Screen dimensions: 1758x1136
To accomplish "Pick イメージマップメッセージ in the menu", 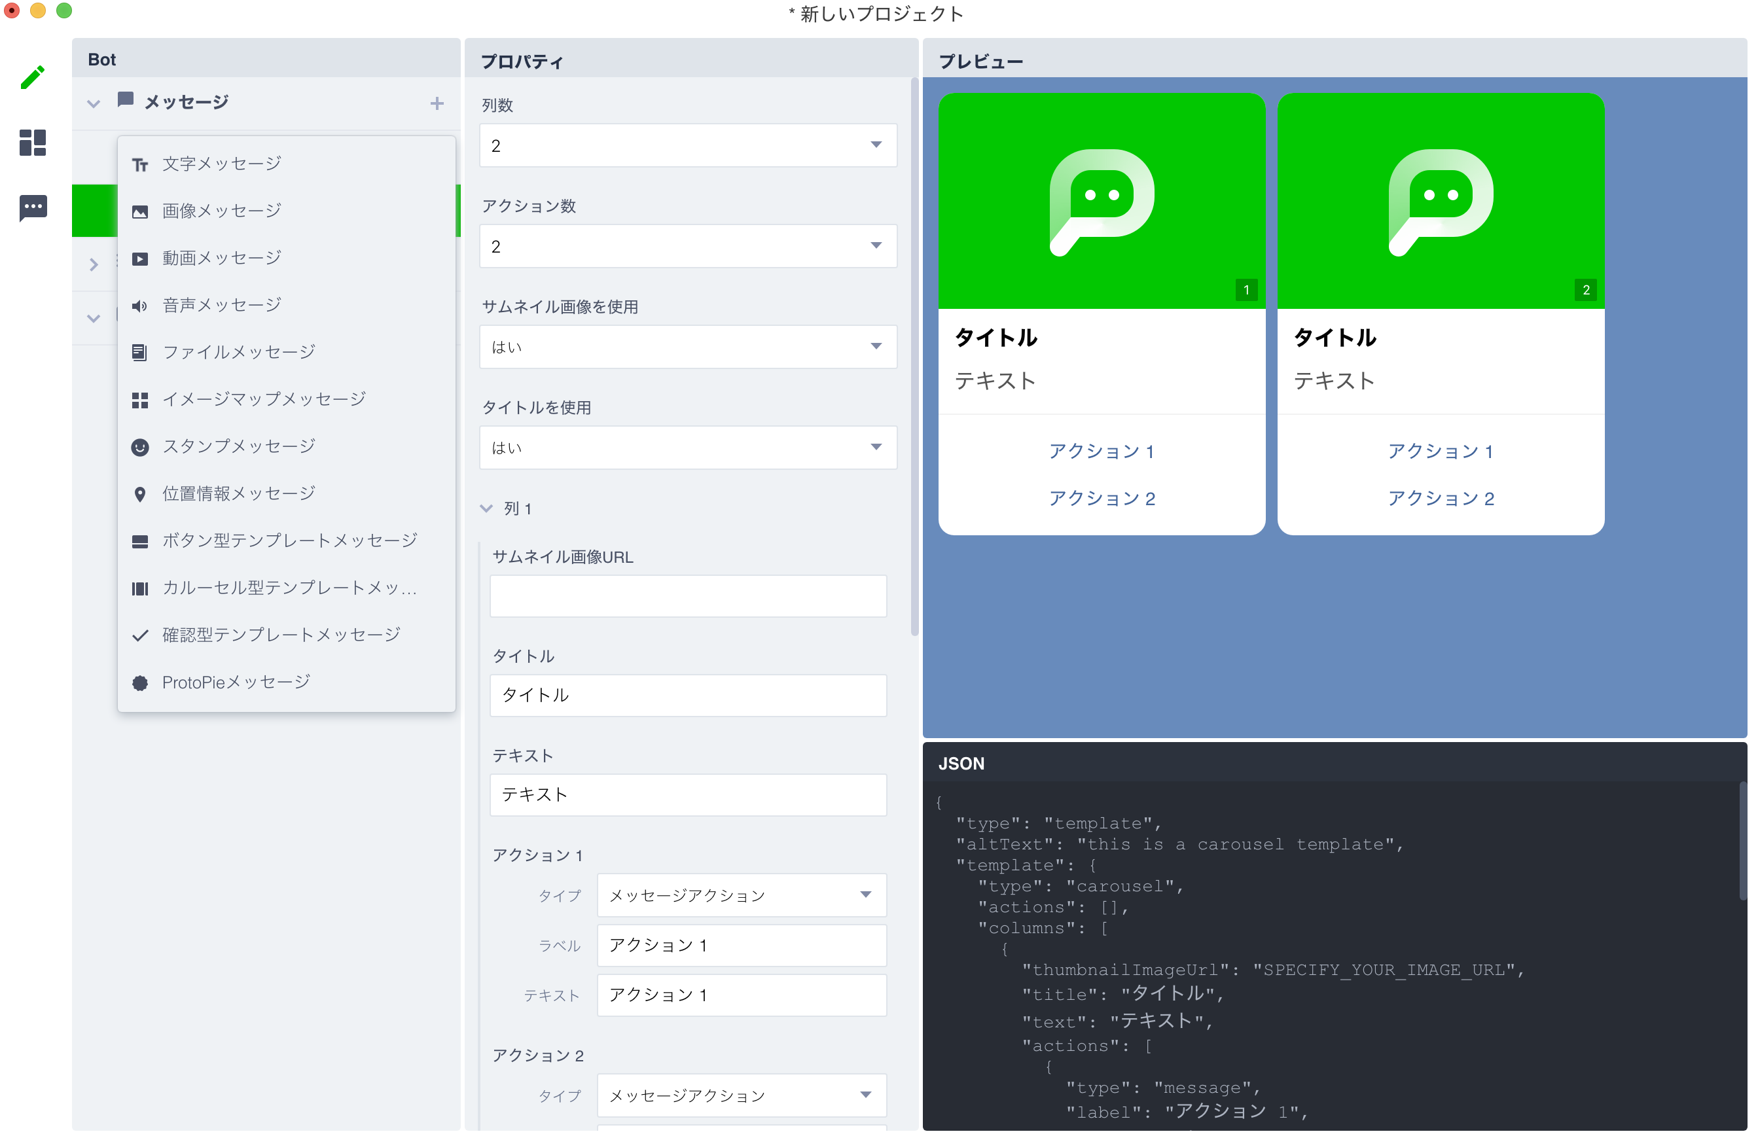I will (x=286, y=399).
